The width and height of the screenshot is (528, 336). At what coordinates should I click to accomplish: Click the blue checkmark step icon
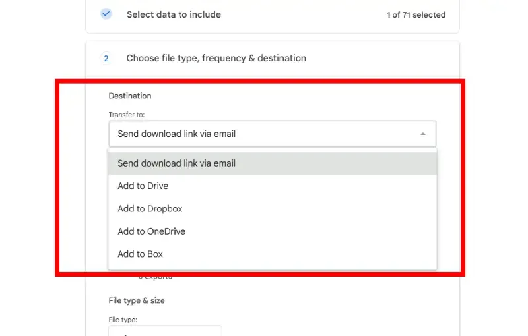(x=106, y=14)
